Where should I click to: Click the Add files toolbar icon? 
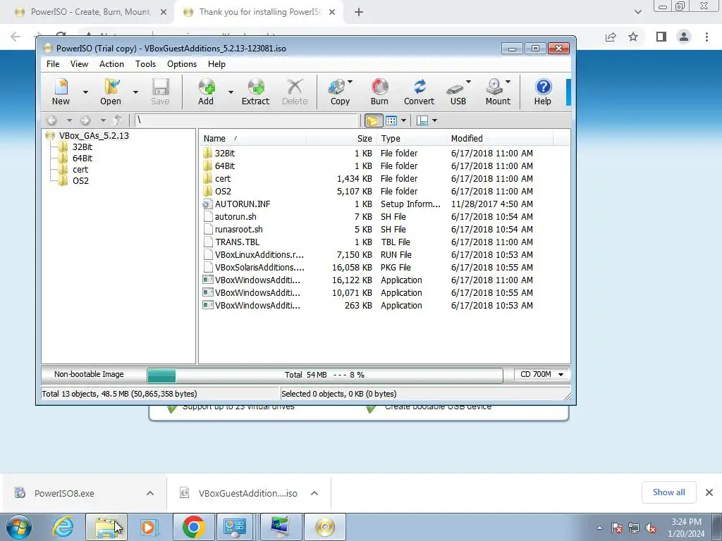[206, 92]
